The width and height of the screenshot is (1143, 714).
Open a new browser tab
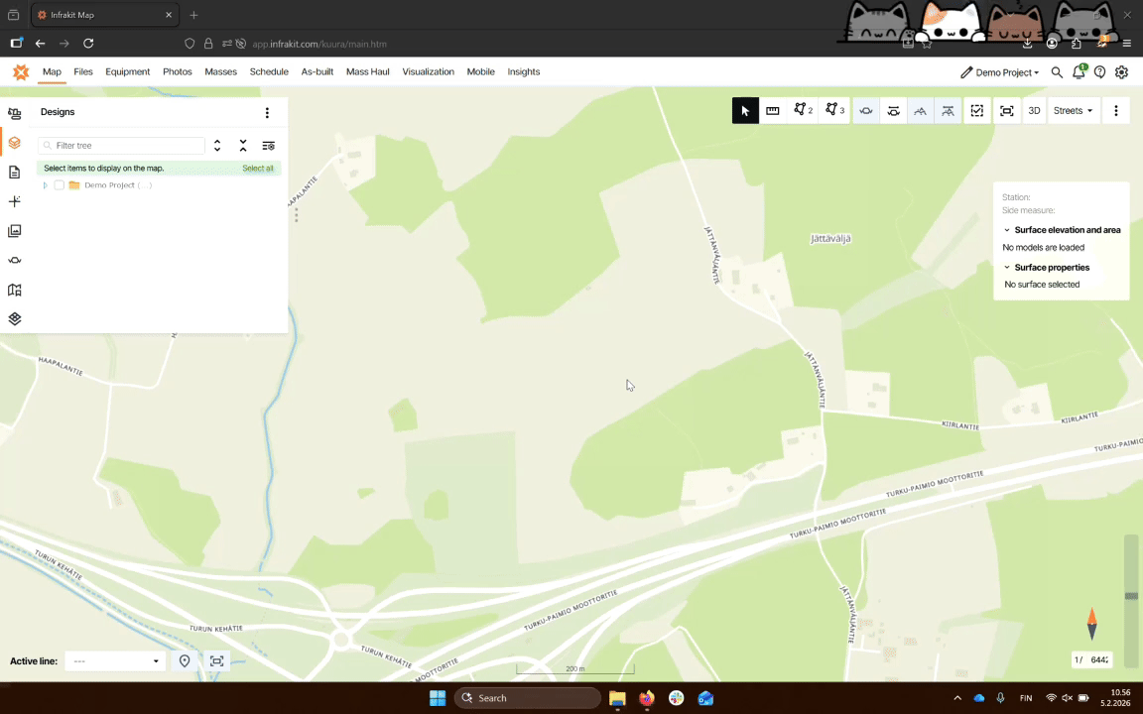click(x=193, y=15)
